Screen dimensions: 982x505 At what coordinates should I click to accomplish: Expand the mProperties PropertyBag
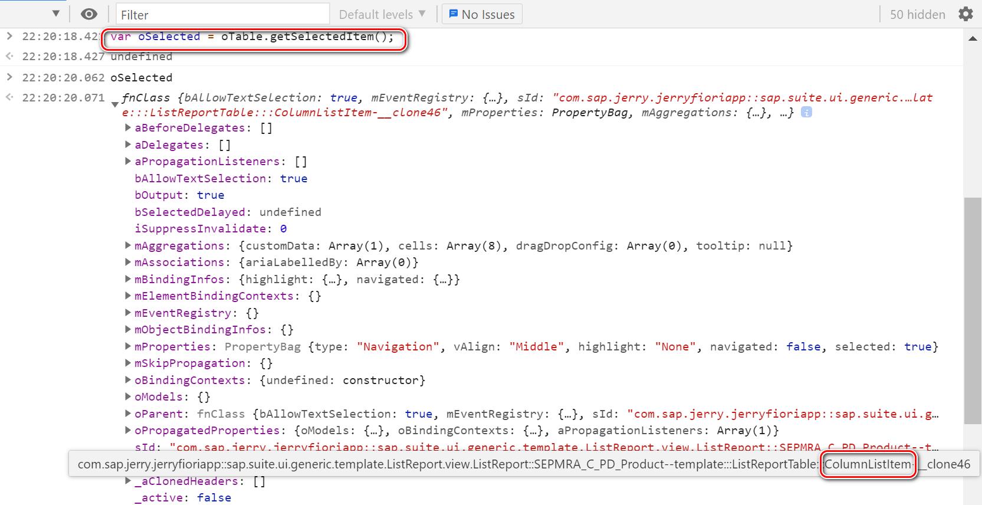128,346
